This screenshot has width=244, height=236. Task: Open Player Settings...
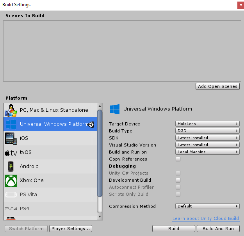click(x=71, y=229)
